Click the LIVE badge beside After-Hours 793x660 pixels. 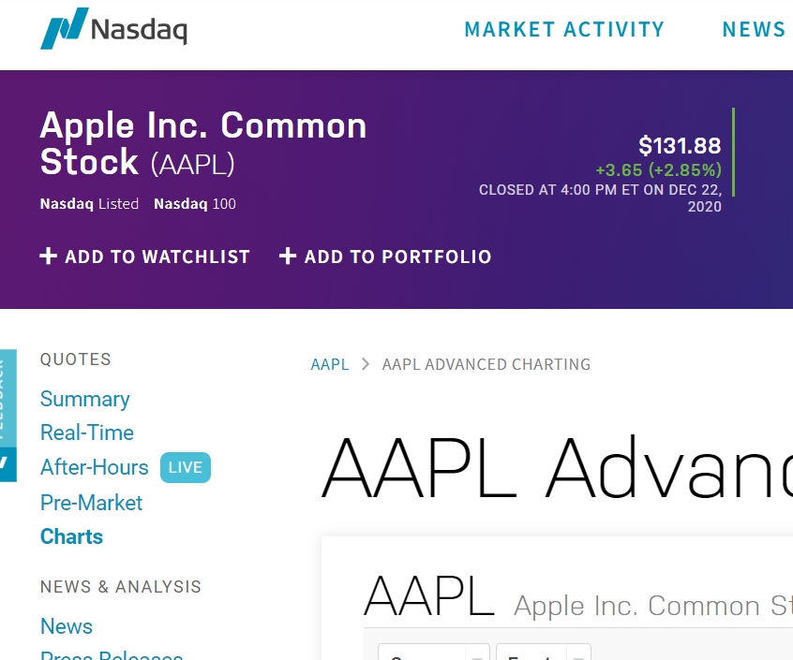click(x=185, y=467)
